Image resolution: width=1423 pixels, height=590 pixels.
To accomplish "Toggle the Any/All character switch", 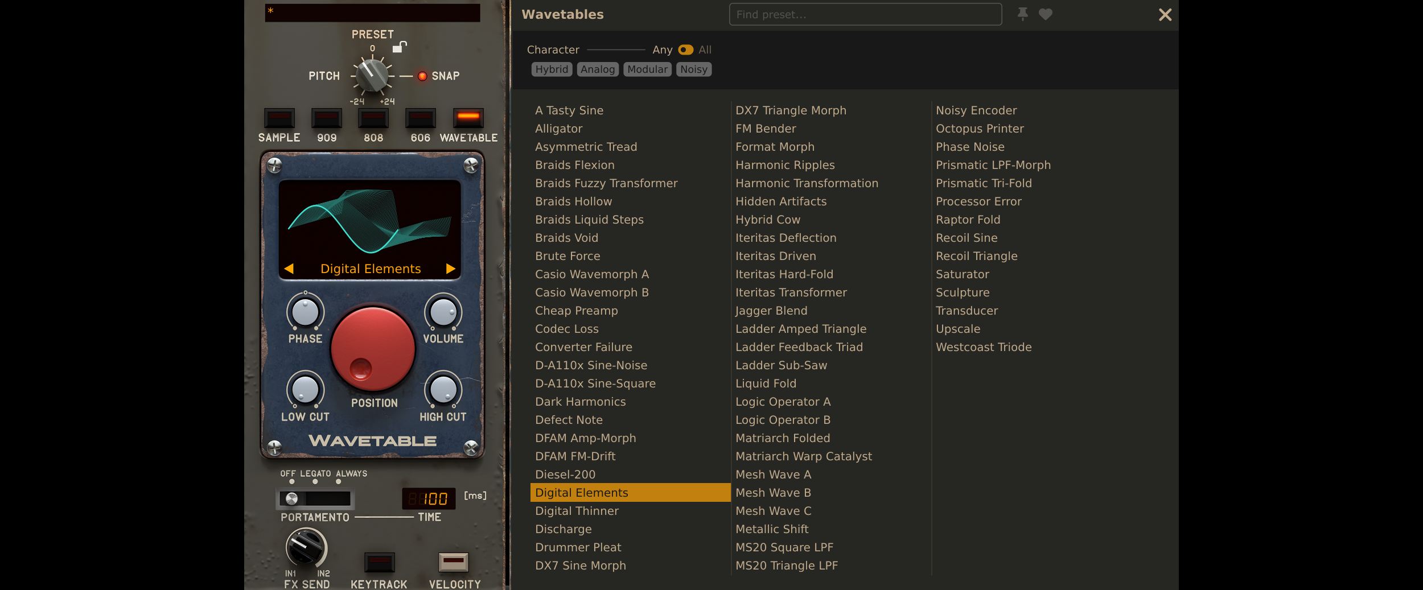I will [685, 50].
